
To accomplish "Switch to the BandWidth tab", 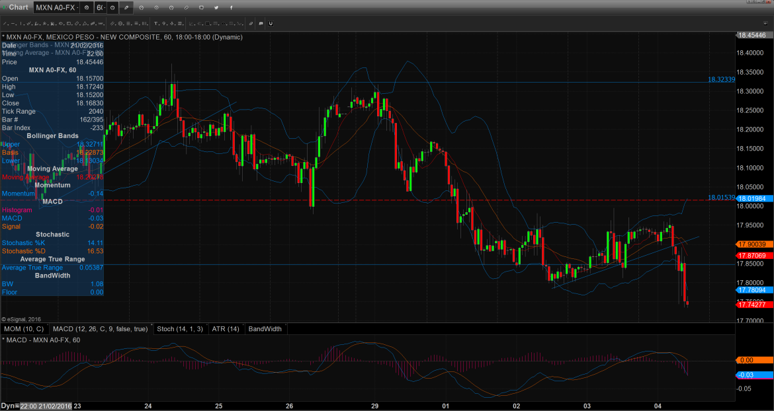I will click(x=265, y=328).
